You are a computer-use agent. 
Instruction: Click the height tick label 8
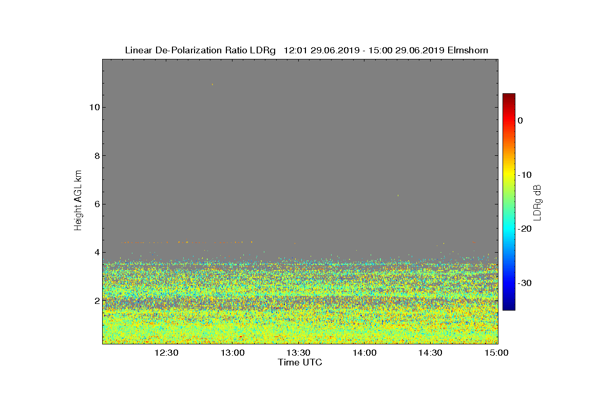point(96,156)
